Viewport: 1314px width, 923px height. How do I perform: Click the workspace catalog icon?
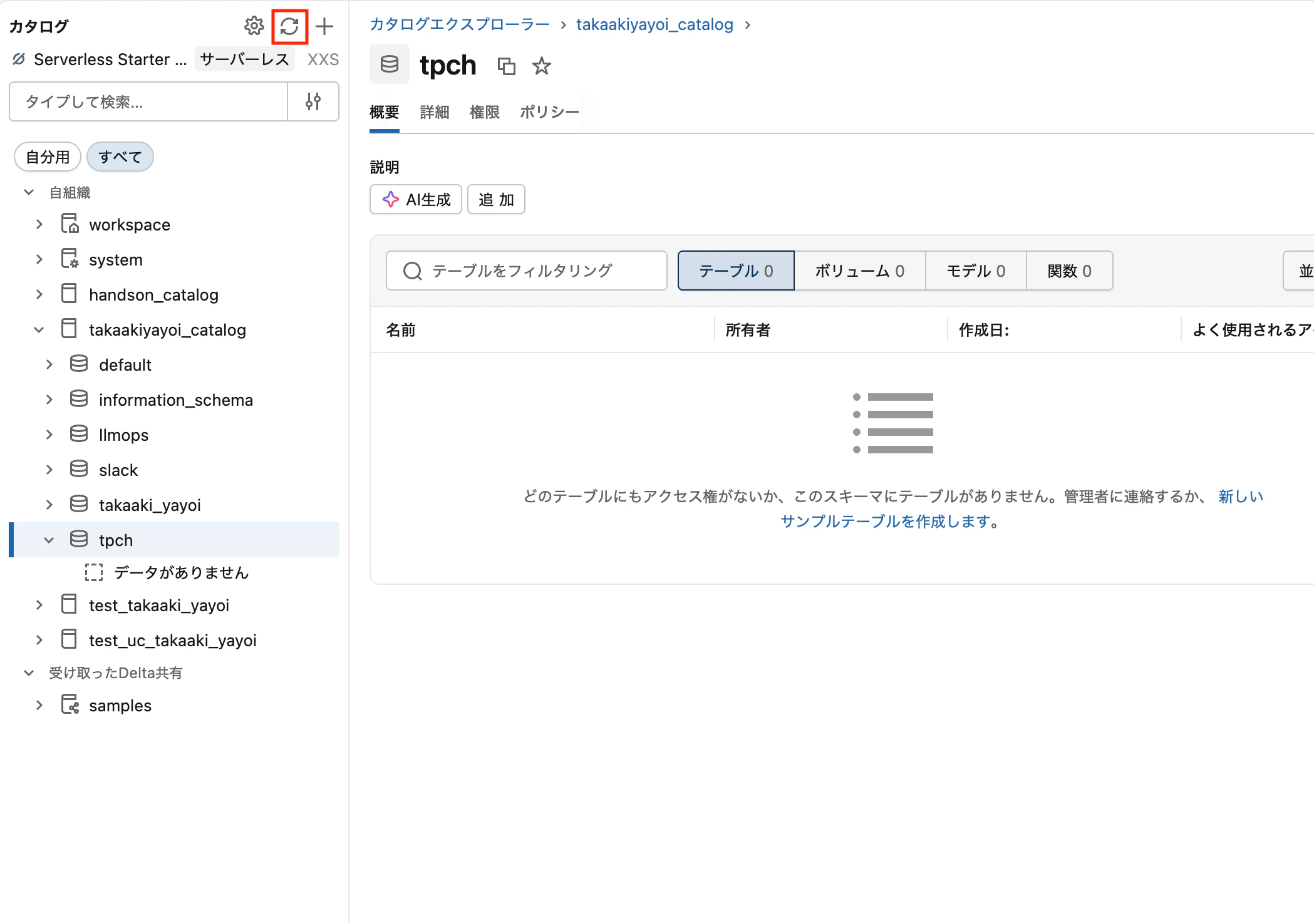pyautogui.click(x=70, y=224)
